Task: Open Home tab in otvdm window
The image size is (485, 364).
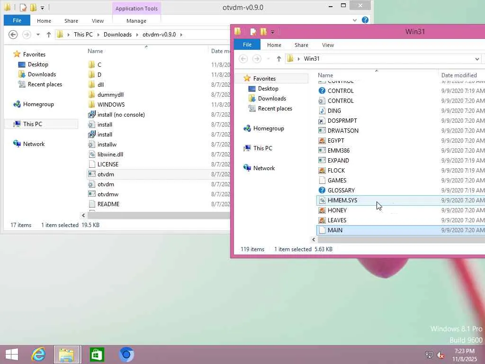Action: click(44, 21)
